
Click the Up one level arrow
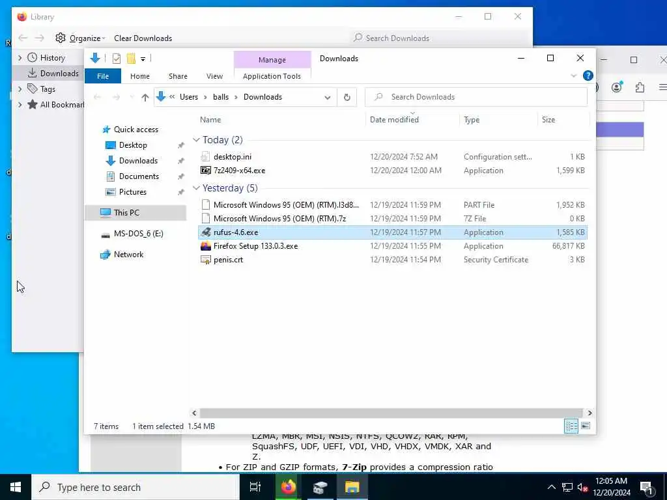145,98
